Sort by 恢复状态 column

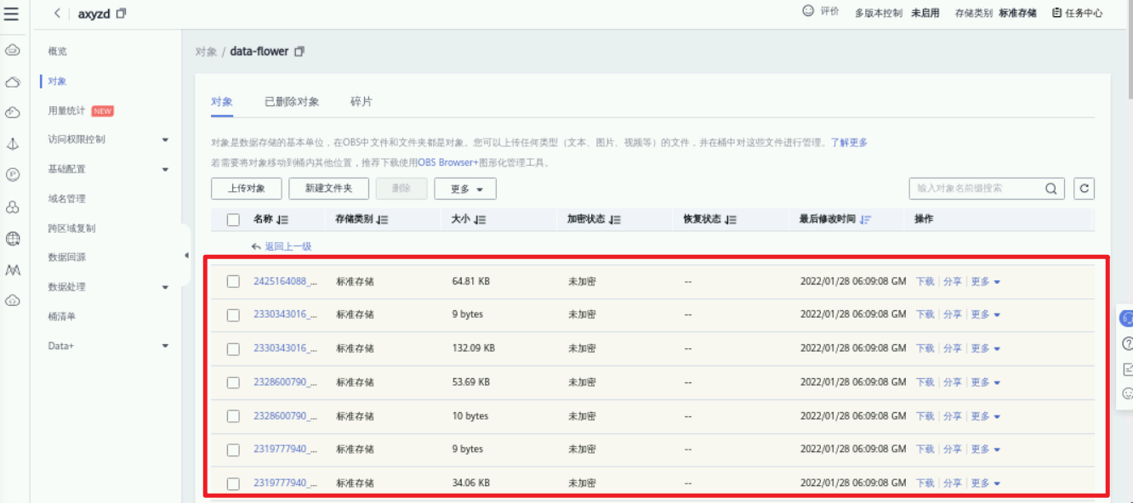(x=732, y=219)
